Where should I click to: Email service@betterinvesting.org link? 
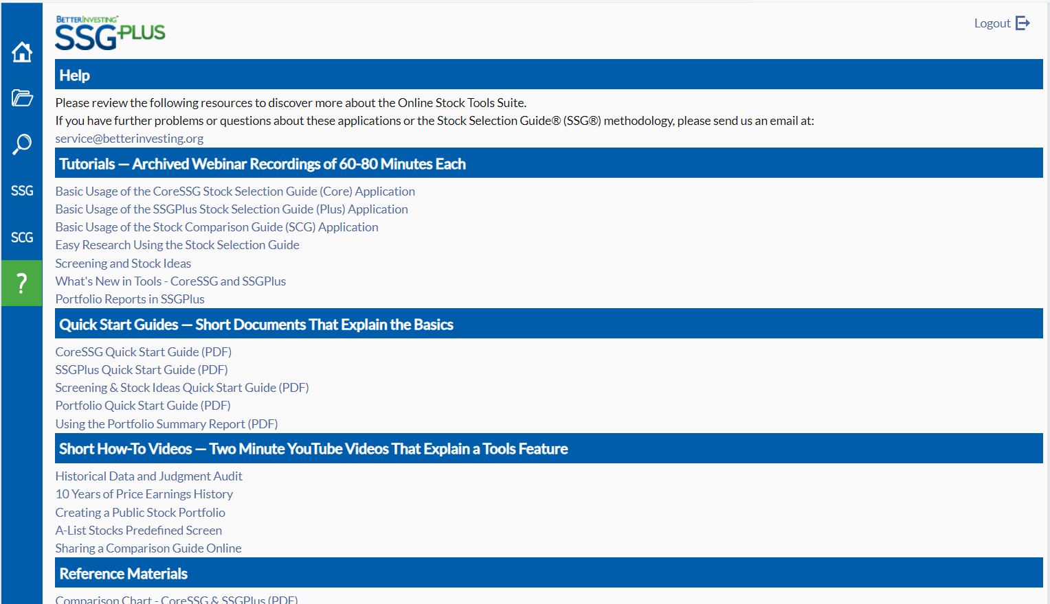[129, 139]
